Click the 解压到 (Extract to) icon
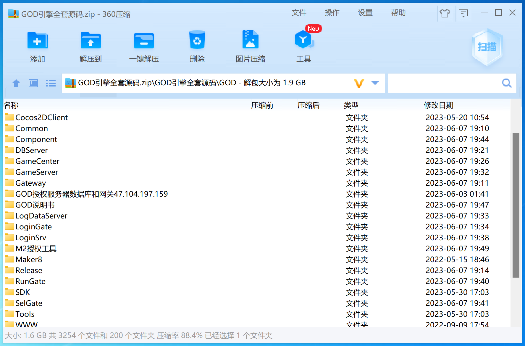The image size is (525, 346). pyautogui.click(x=91, y=40)
